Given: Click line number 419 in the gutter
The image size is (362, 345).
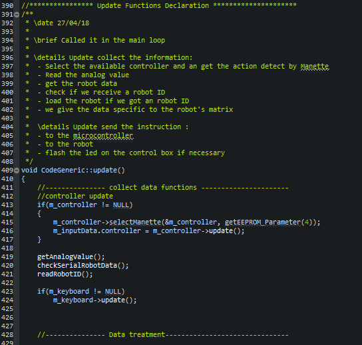Looking at the screenshot, I should (7, 257).
